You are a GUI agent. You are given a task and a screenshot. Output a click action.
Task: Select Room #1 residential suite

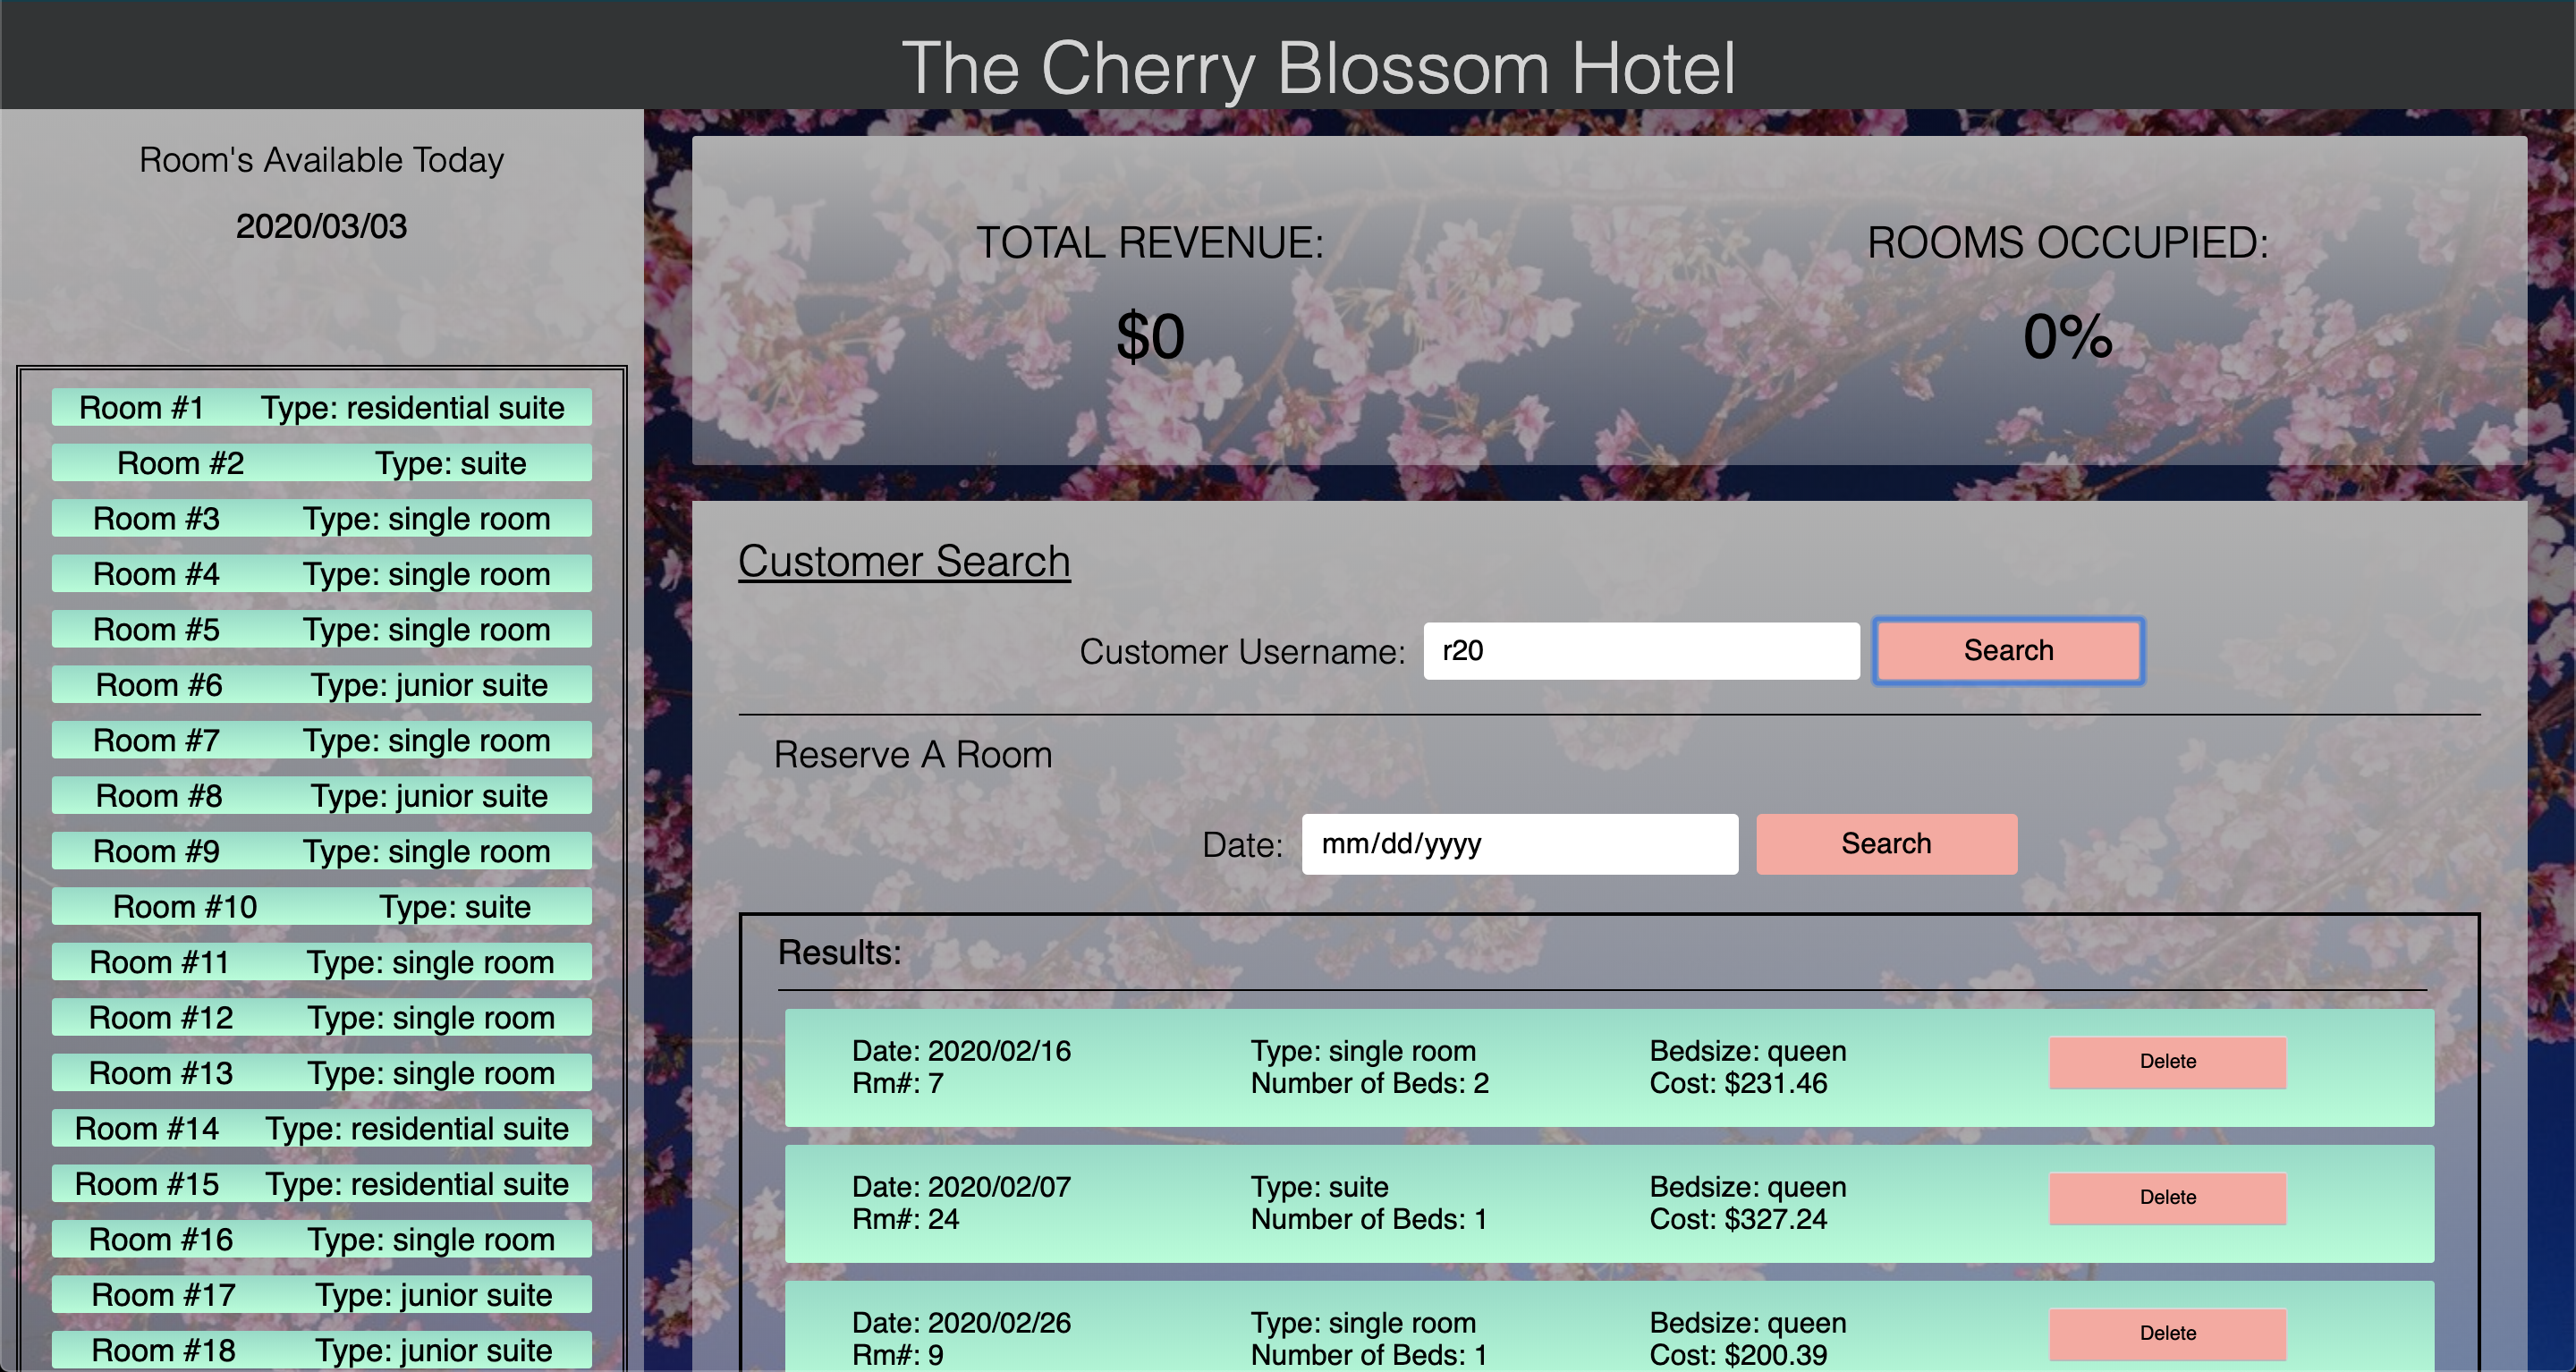point(321,408)
